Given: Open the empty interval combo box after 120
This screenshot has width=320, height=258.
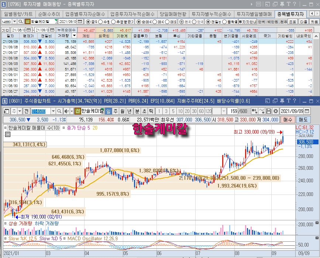Looking at the screenshot, I should [219, 111].
